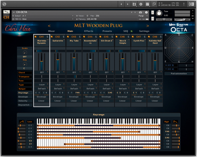Click the CH3 keyrange high value F#6
This screenshot has height=157, width=197.
click(x=78, y=93)
